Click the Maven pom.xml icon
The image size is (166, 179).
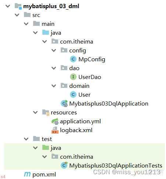point(27,174)
